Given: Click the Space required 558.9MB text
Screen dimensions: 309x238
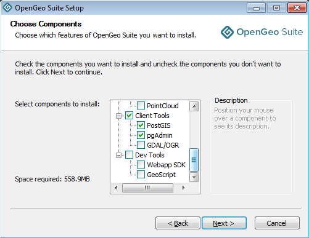Looking at the screenshot, I should [x=52, y=179].
